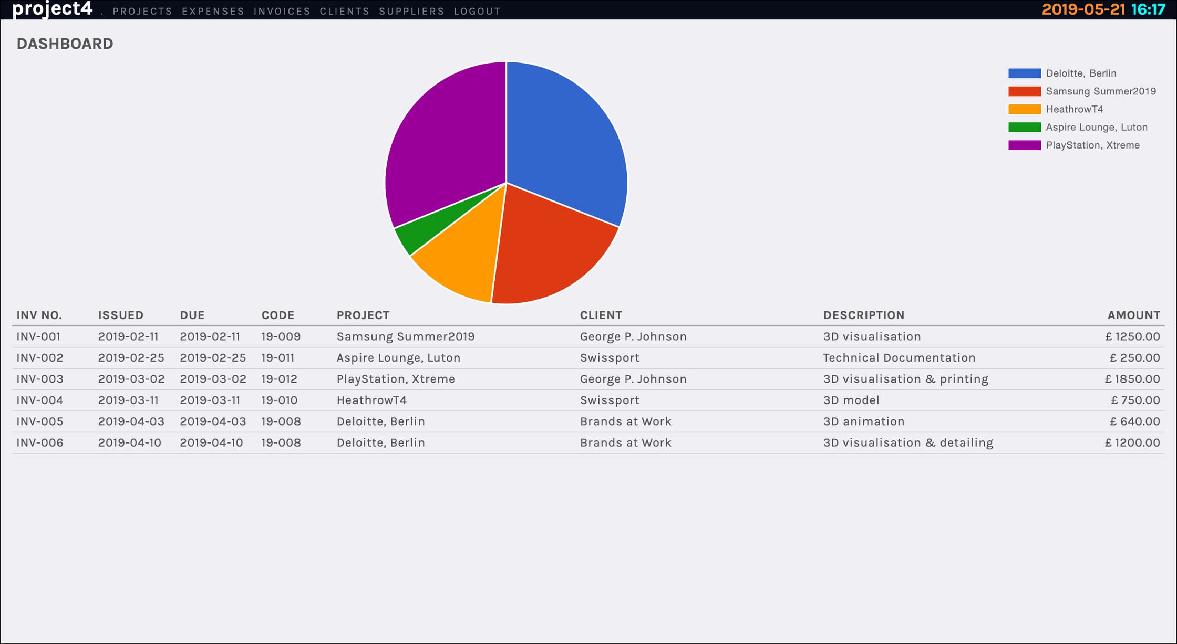Click the green Aspire Lounge legend swatch

[1025, 127]
